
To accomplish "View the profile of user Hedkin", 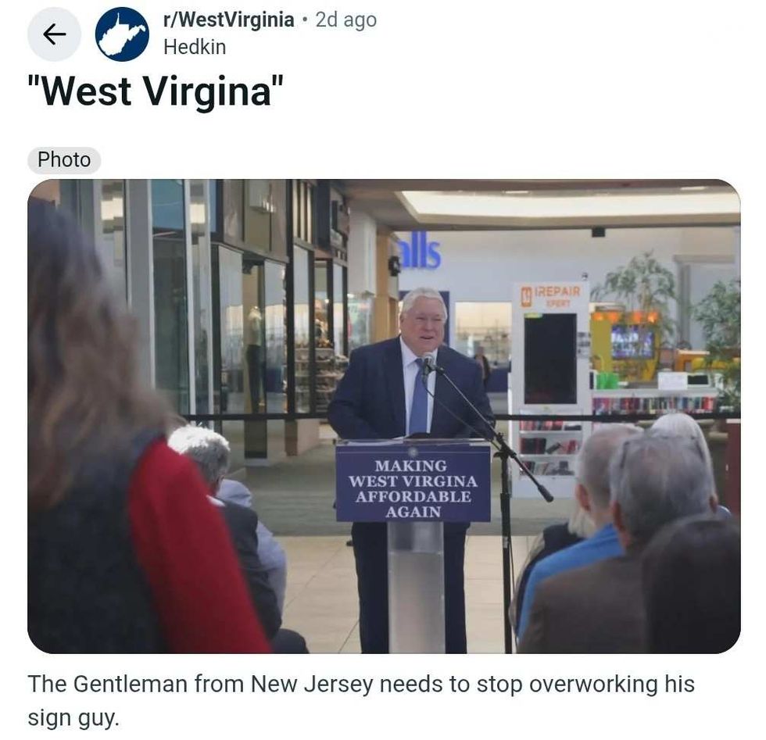I will [195, 48].
